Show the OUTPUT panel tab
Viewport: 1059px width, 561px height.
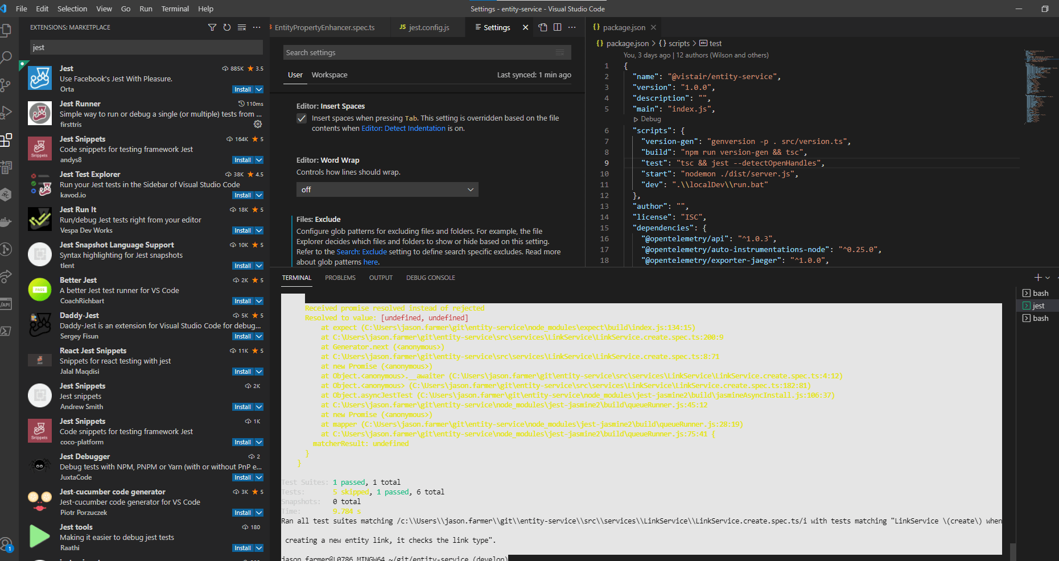(381, 278)
